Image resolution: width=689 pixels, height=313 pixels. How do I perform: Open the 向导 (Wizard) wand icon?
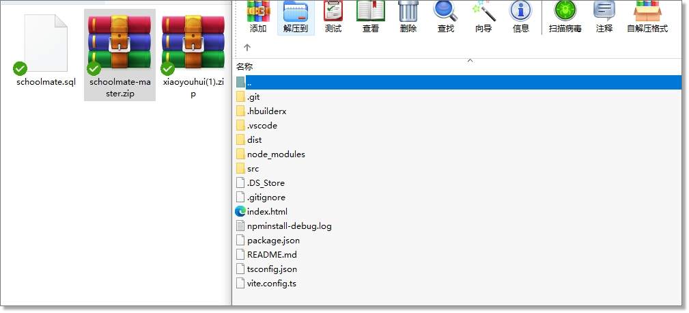point(483,12)
